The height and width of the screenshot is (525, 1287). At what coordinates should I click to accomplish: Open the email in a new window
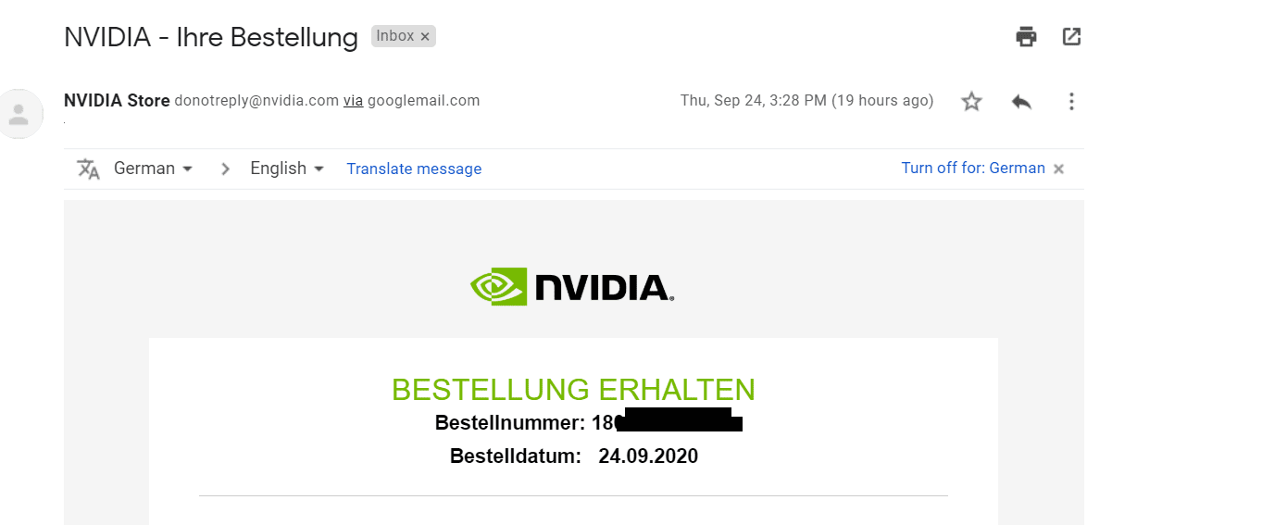click(x=1071, y=37)
